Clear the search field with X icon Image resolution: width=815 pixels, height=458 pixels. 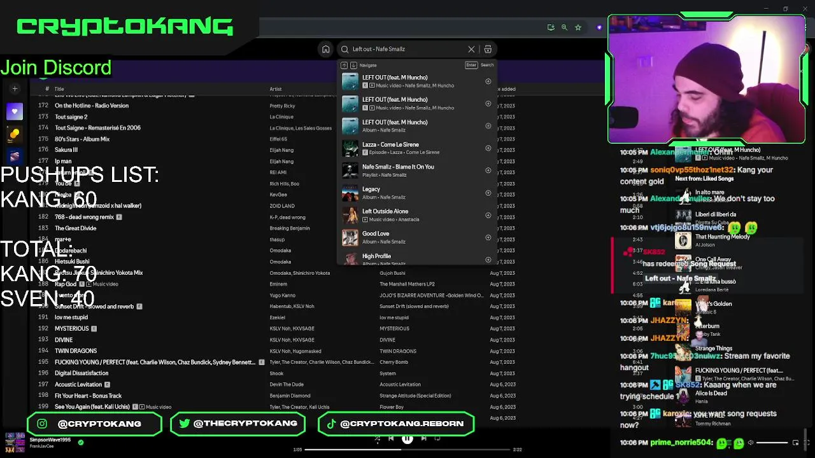click(x=471, y=49)
